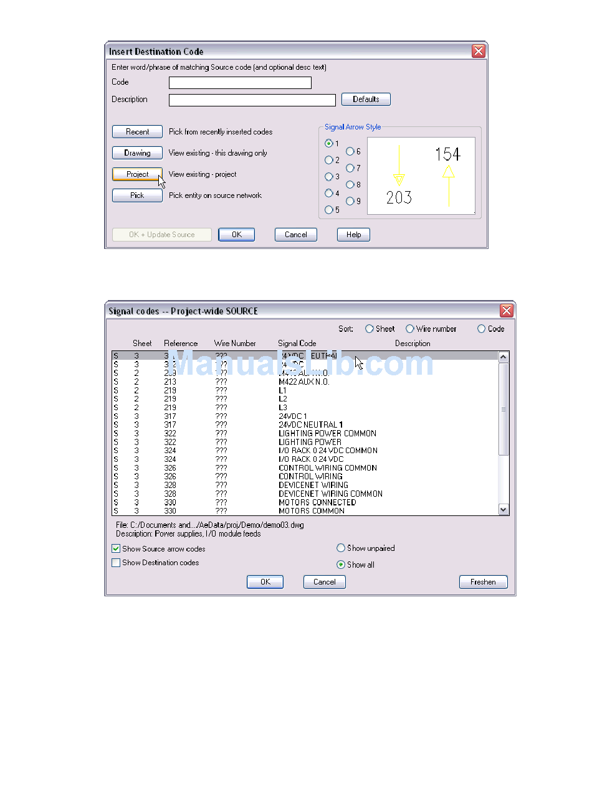
Task: Select signal arrow style 4
Action: tap(329, 194)
